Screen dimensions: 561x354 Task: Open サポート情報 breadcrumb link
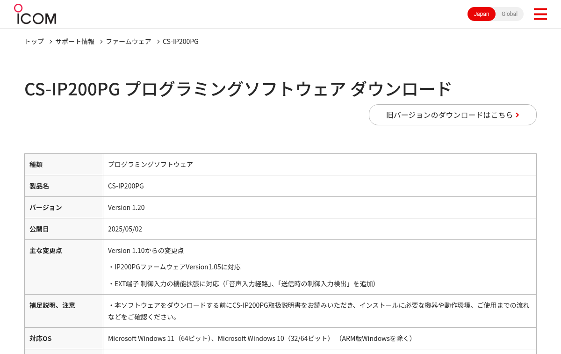(75, 41)
